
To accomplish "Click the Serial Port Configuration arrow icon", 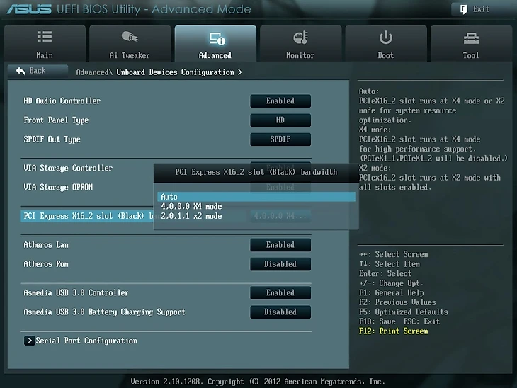I will tap(29, 341).
